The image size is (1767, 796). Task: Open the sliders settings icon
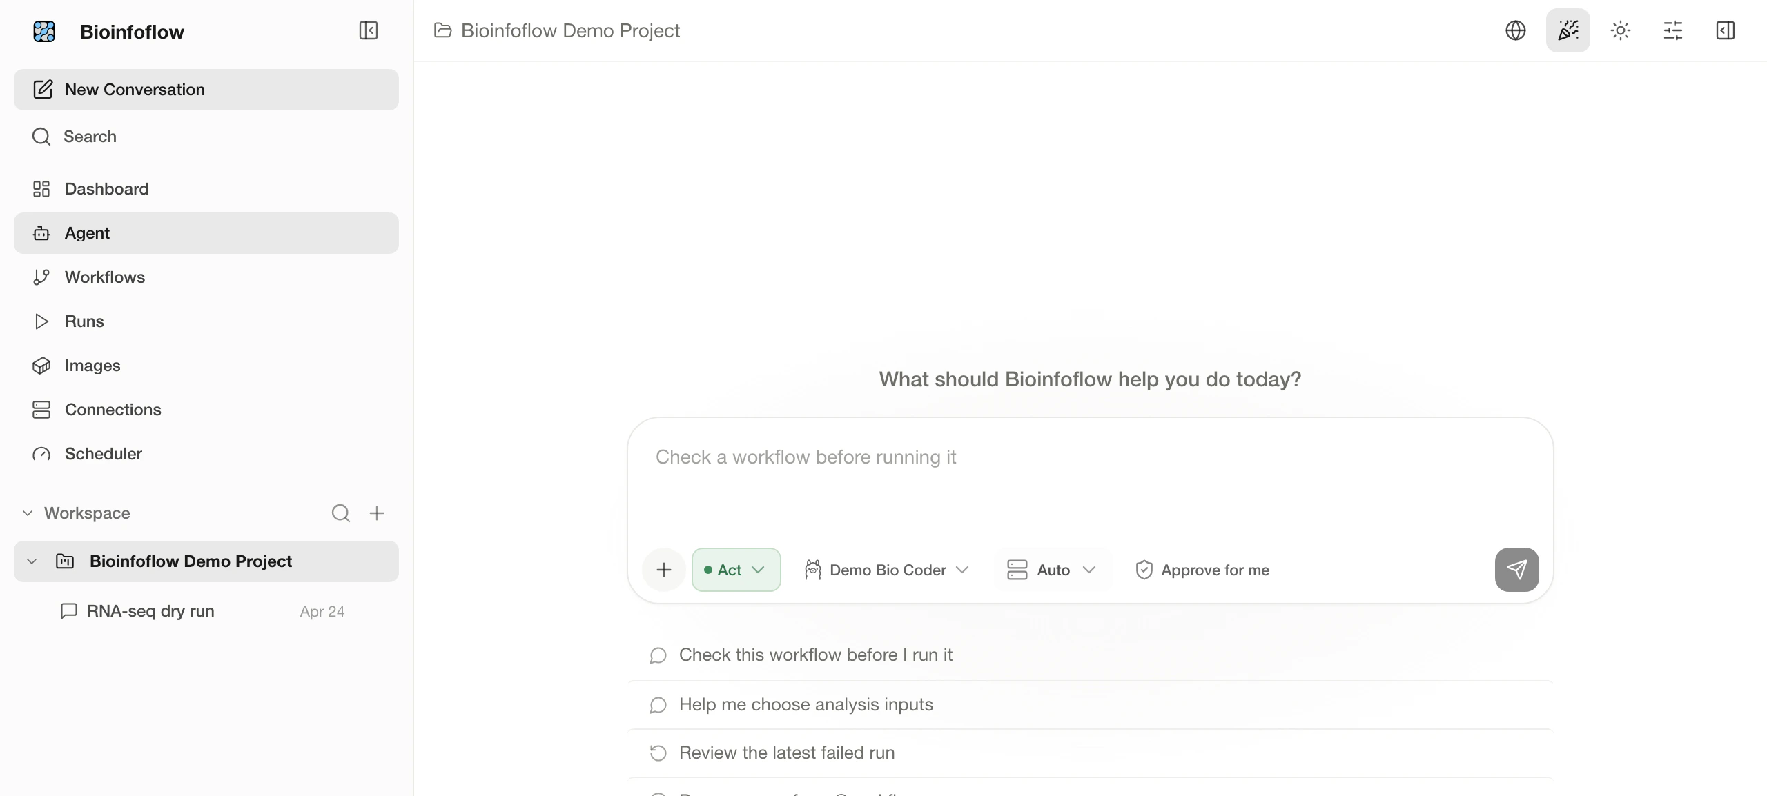point(1673,30)
